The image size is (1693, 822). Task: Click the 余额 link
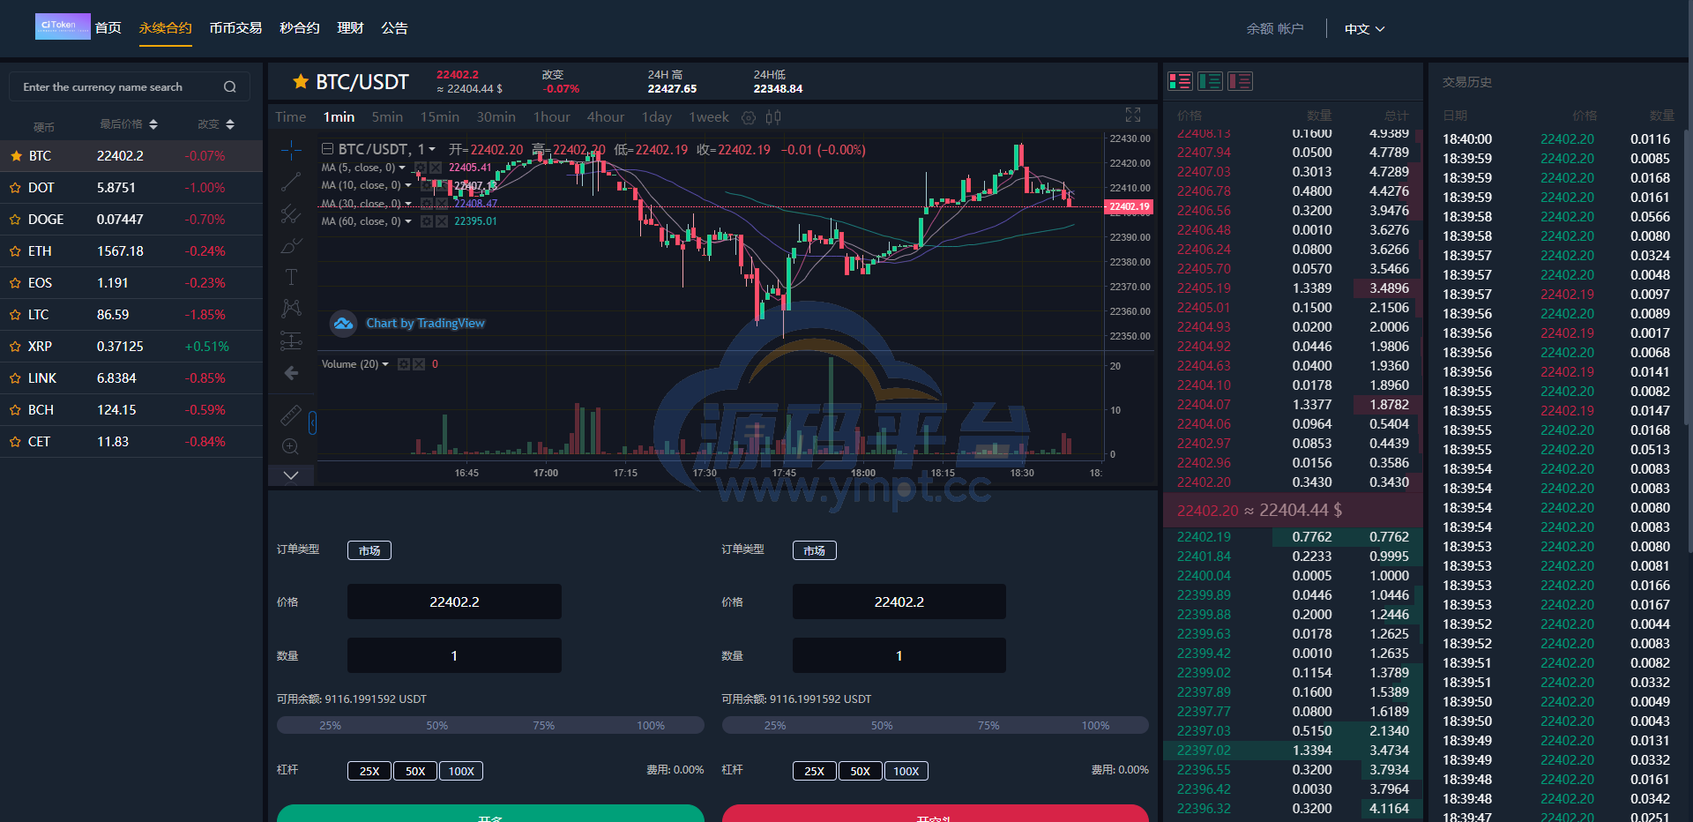click(1259, 29)
